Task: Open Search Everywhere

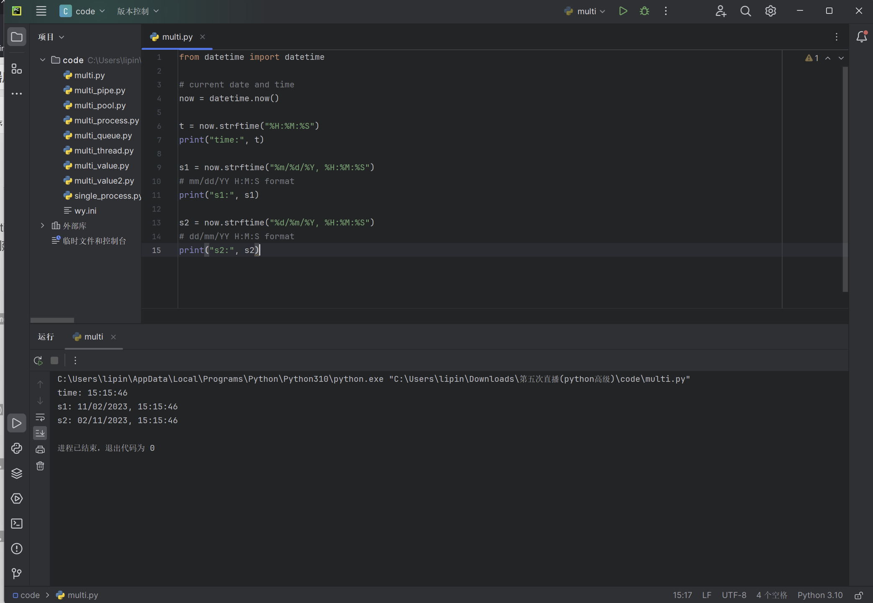Action: [746, 11]
